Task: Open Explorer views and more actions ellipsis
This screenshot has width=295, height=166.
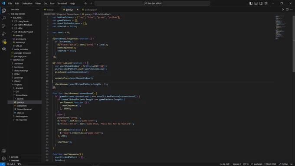Action: coord(38,10)
